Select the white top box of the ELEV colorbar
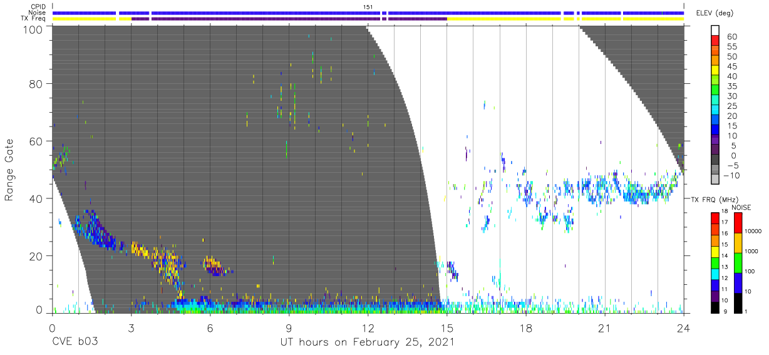The width and height of the screenshot is (769, 355). click(x=715, y=29)
